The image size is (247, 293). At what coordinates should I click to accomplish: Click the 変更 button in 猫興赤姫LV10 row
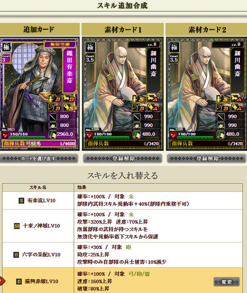point(226,282)
